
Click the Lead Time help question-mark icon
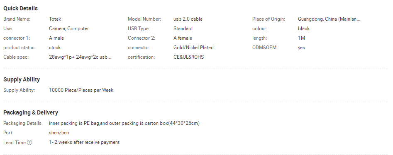click(29, 143)
